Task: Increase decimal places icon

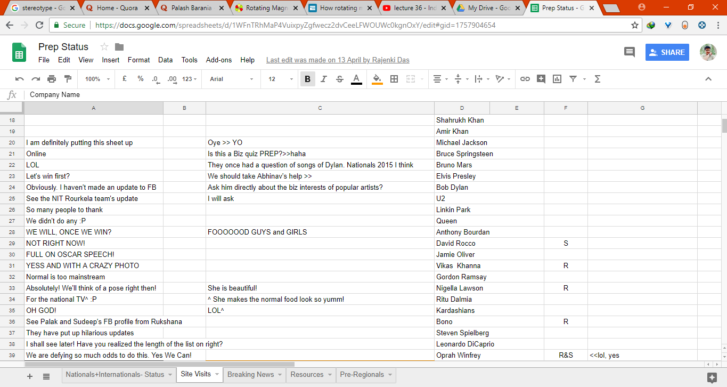Action: tap(172, 79)
